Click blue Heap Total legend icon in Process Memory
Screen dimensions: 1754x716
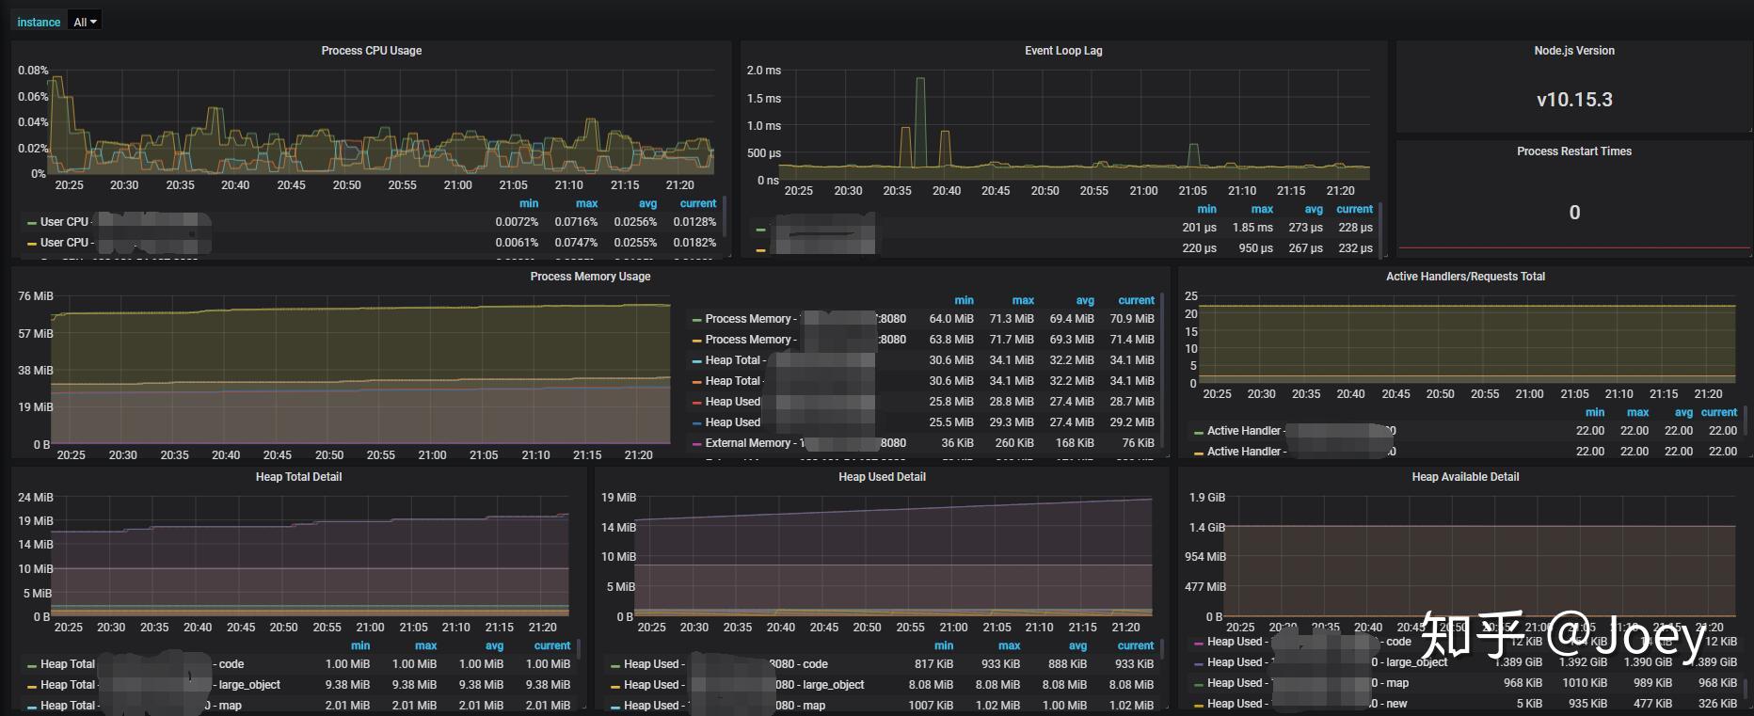[697, 361]
